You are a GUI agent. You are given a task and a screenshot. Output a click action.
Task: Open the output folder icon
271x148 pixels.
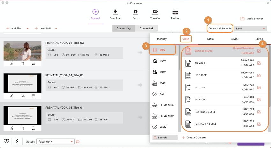point(77,141)
